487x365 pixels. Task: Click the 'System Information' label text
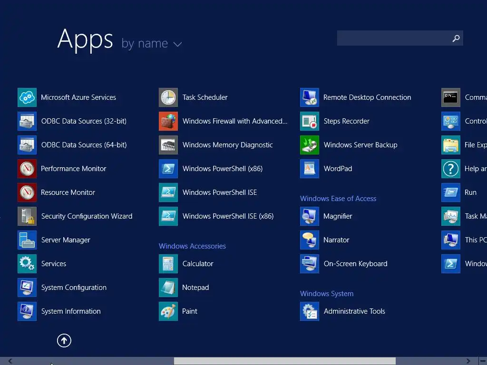71,311
